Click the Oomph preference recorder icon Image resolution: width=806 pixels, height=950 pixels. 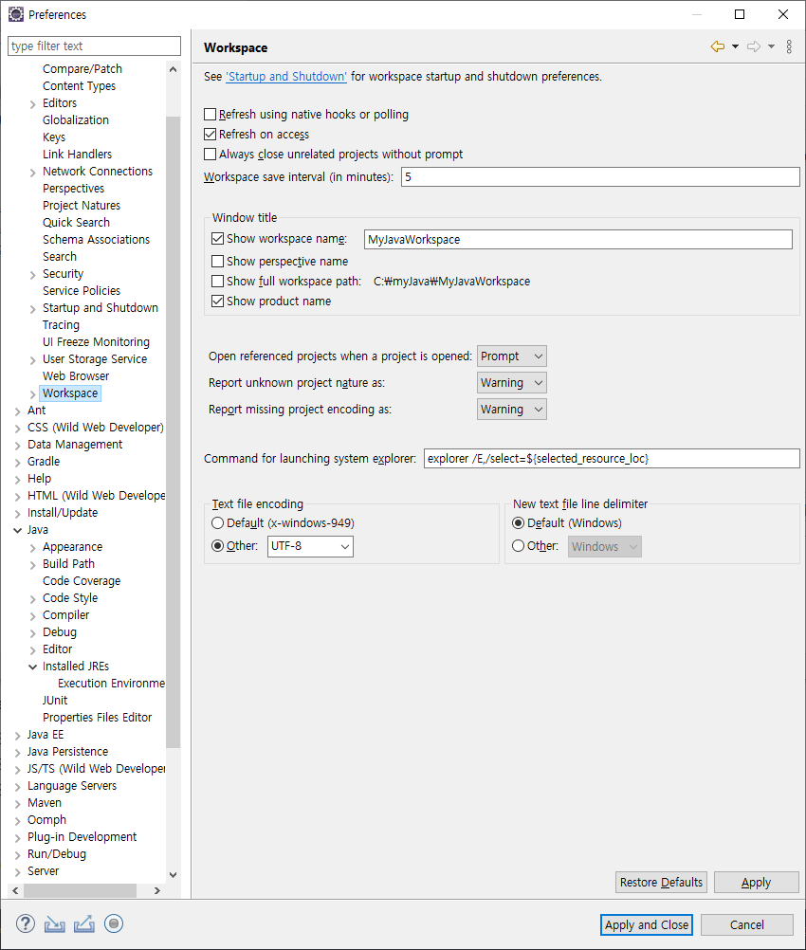coord(114,923)
